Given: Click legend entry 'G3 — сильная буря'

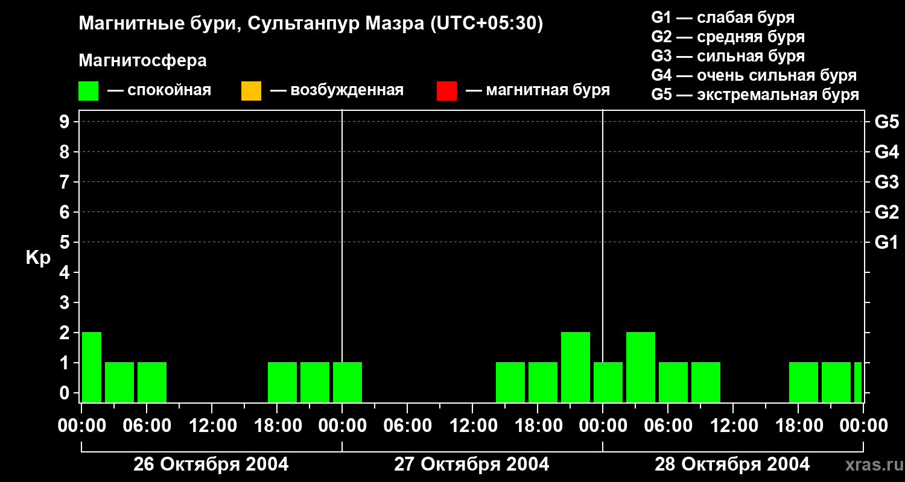Looking at the screenshot, I should pyautogui.click(x=728, y=56).
